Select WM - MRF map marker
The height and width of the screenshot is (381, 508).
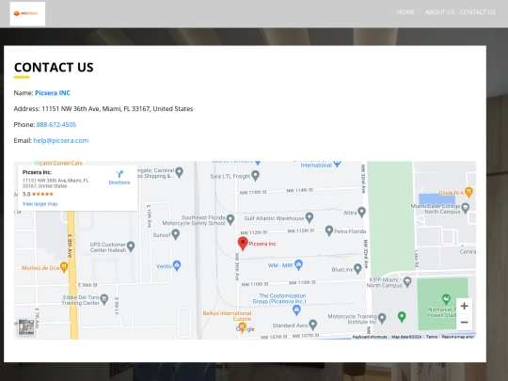(298, 265)
